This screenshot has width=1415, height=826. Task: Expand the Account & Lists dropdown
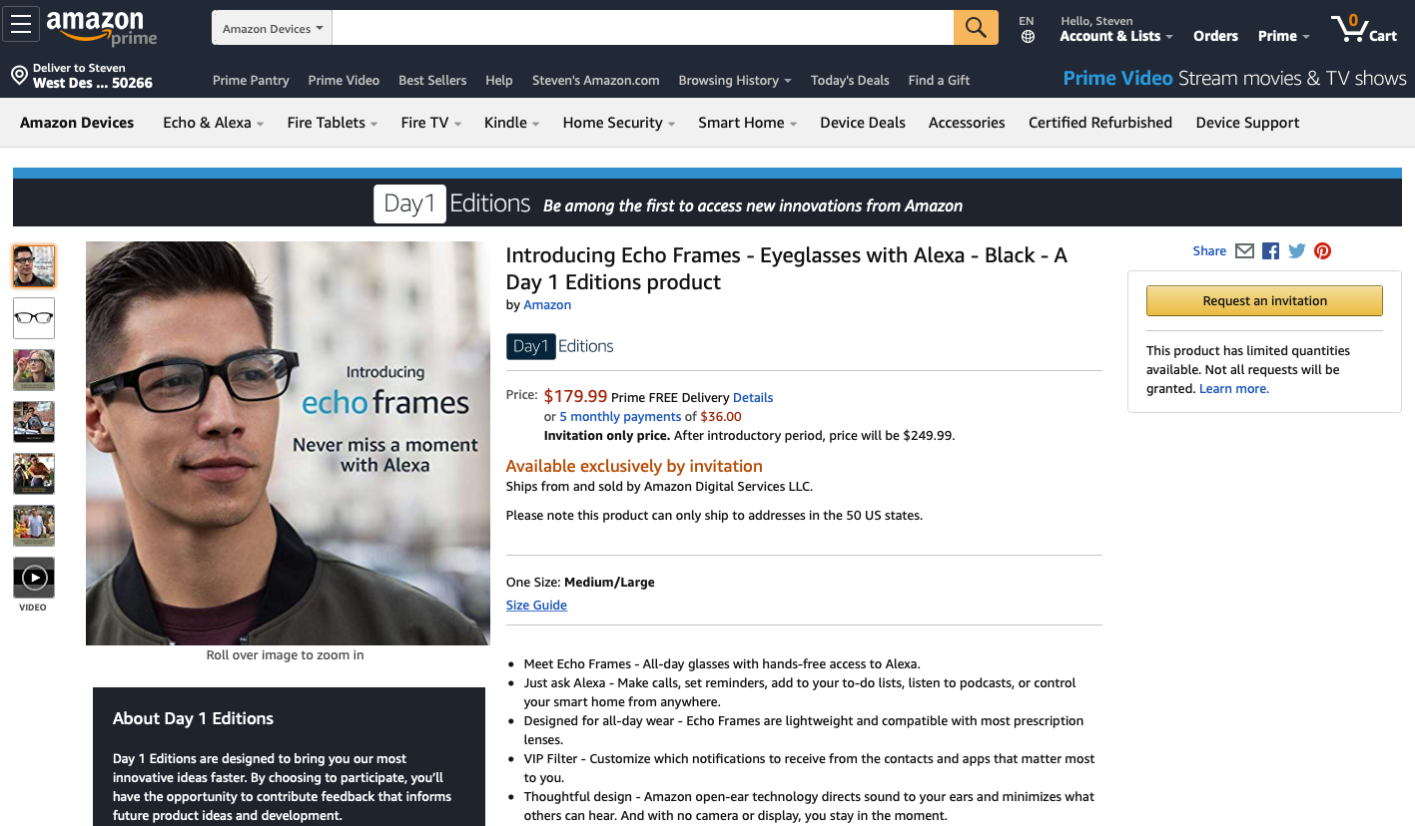click(x=1115, y=36)
